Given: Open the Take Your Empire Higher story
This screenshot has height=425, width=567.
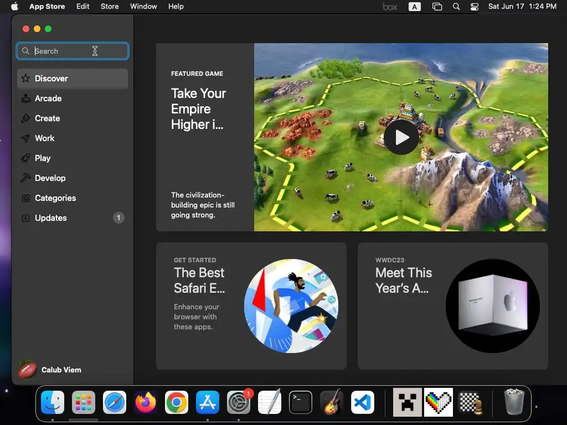Looking at the screenshot, I should pos(198,109).
